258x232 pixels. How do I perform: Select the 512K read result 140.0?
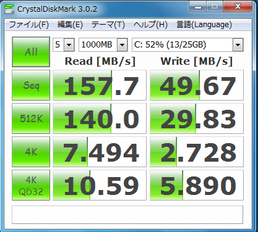(100, 118)
